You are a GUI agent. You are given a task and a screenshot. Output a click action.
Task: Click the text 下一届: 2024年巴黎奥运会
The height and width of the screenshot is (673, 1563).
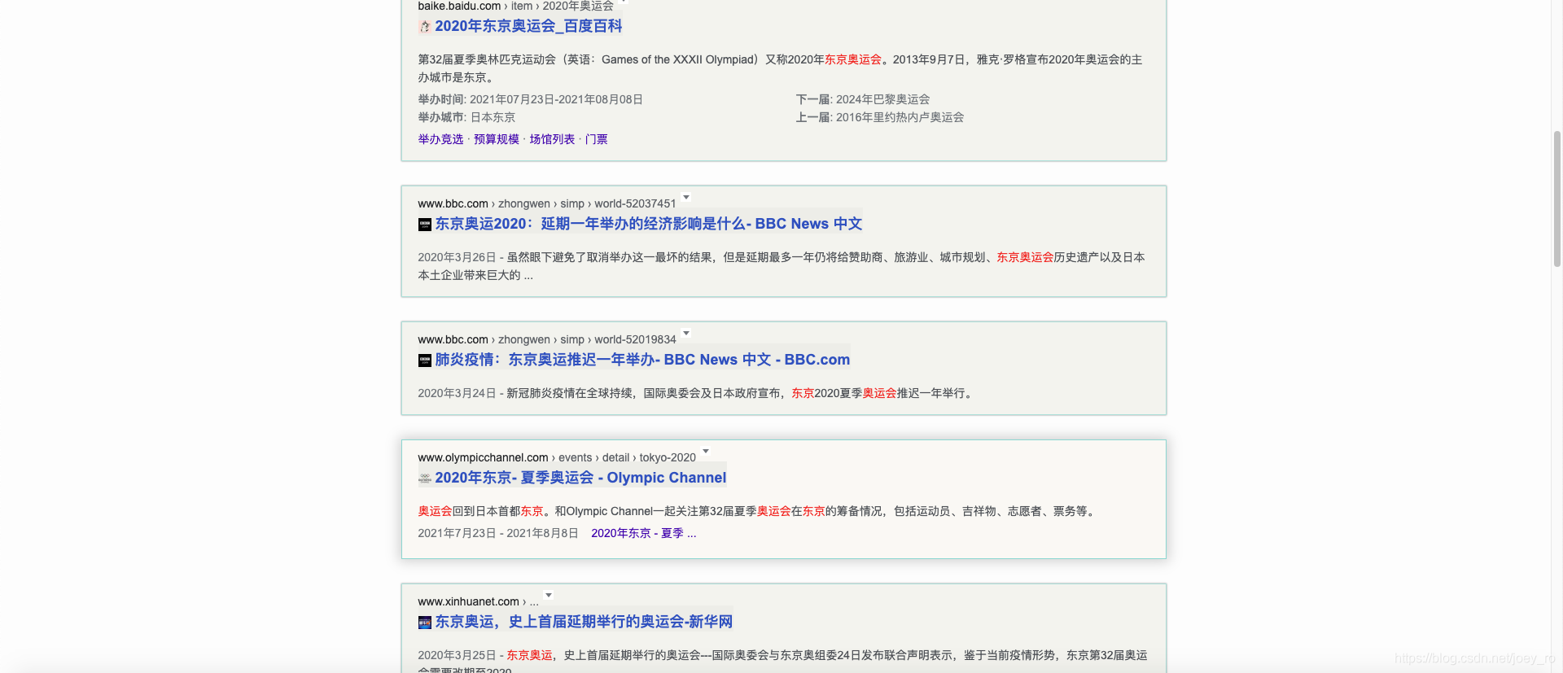click(863, 99)
